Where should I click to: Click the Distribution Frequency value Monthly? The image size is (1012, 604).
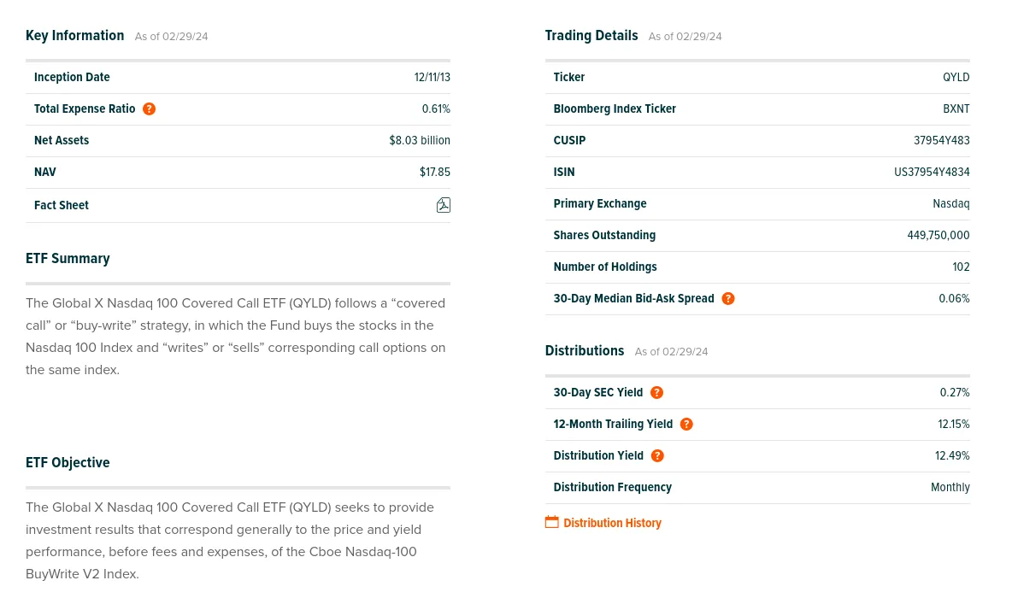pos(950,488)
